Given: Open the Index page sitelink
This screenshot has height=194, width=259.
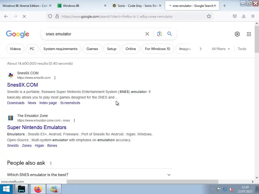Looking at the screenshot, I should [x=48, y=103].
